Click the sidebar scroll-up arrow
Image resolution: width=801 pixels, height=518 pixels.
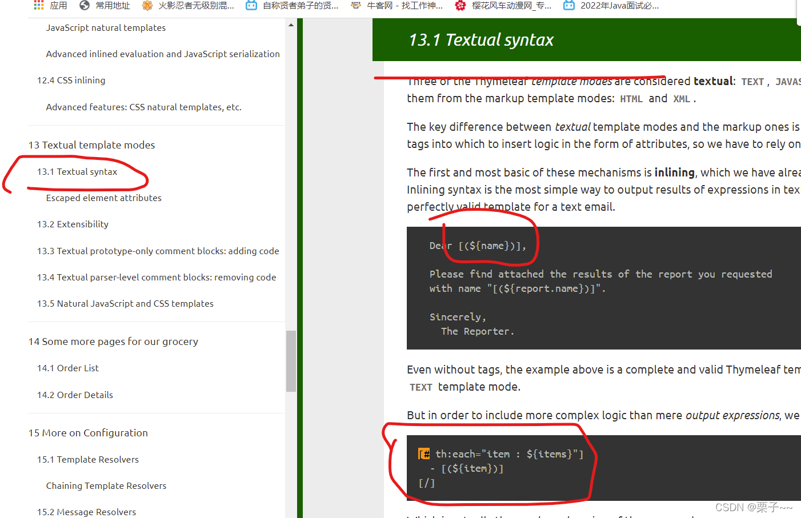point(291,25)
